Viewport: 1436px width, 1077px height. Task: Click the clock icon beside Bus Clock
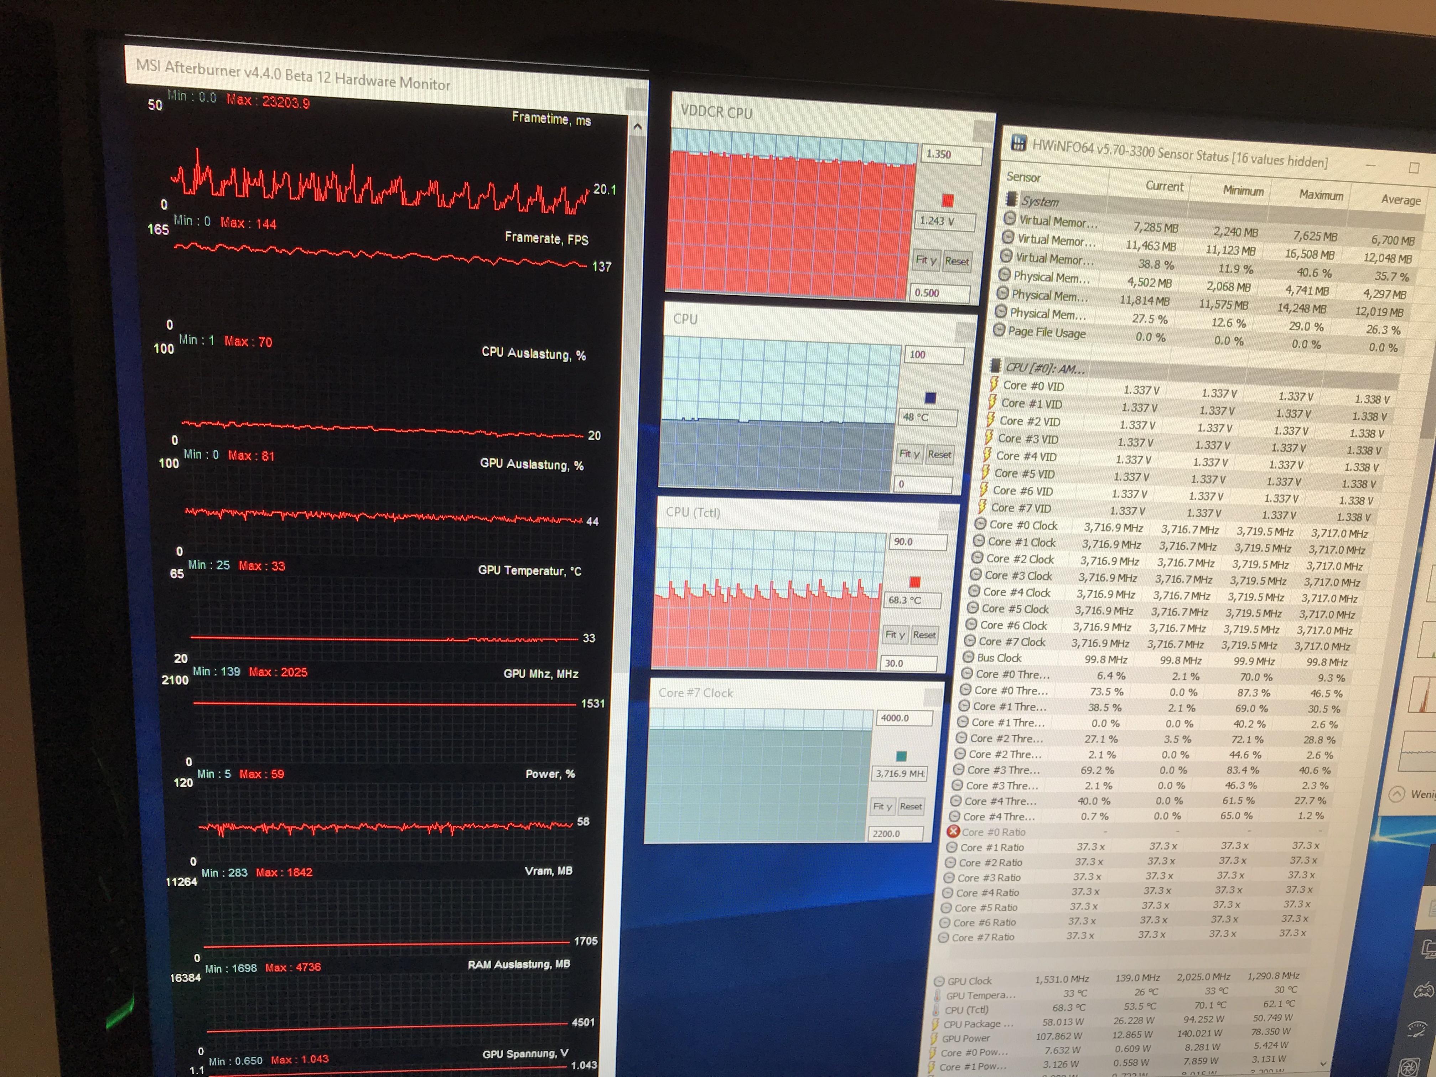[969, 657]
